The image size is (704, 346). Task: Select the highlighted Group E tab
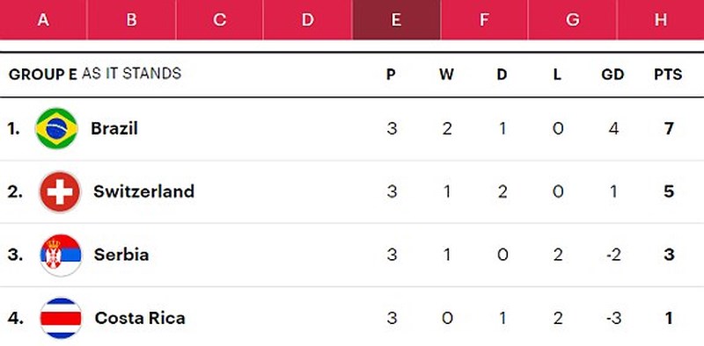396,19
